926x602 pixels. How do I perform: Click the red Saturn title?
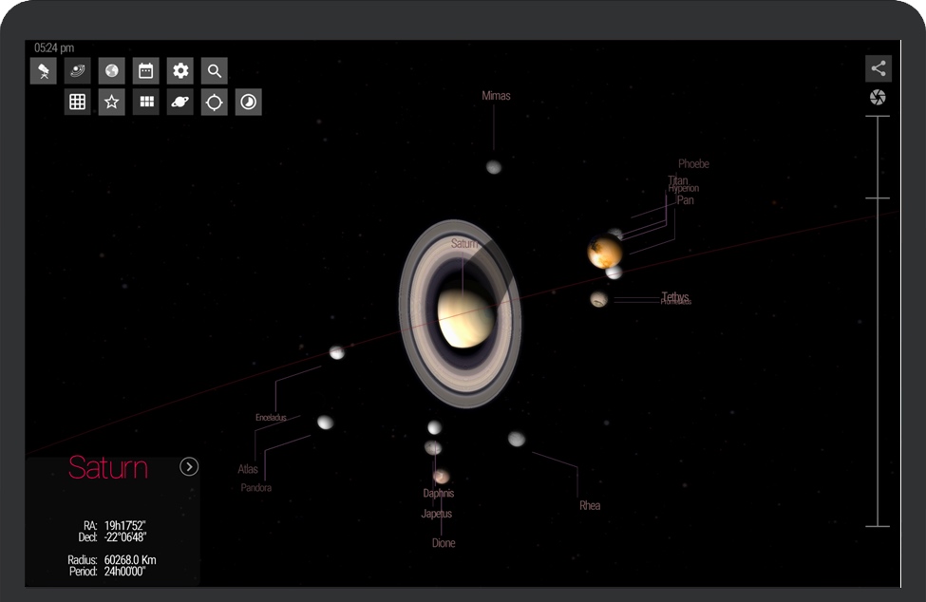coord(108,467)
